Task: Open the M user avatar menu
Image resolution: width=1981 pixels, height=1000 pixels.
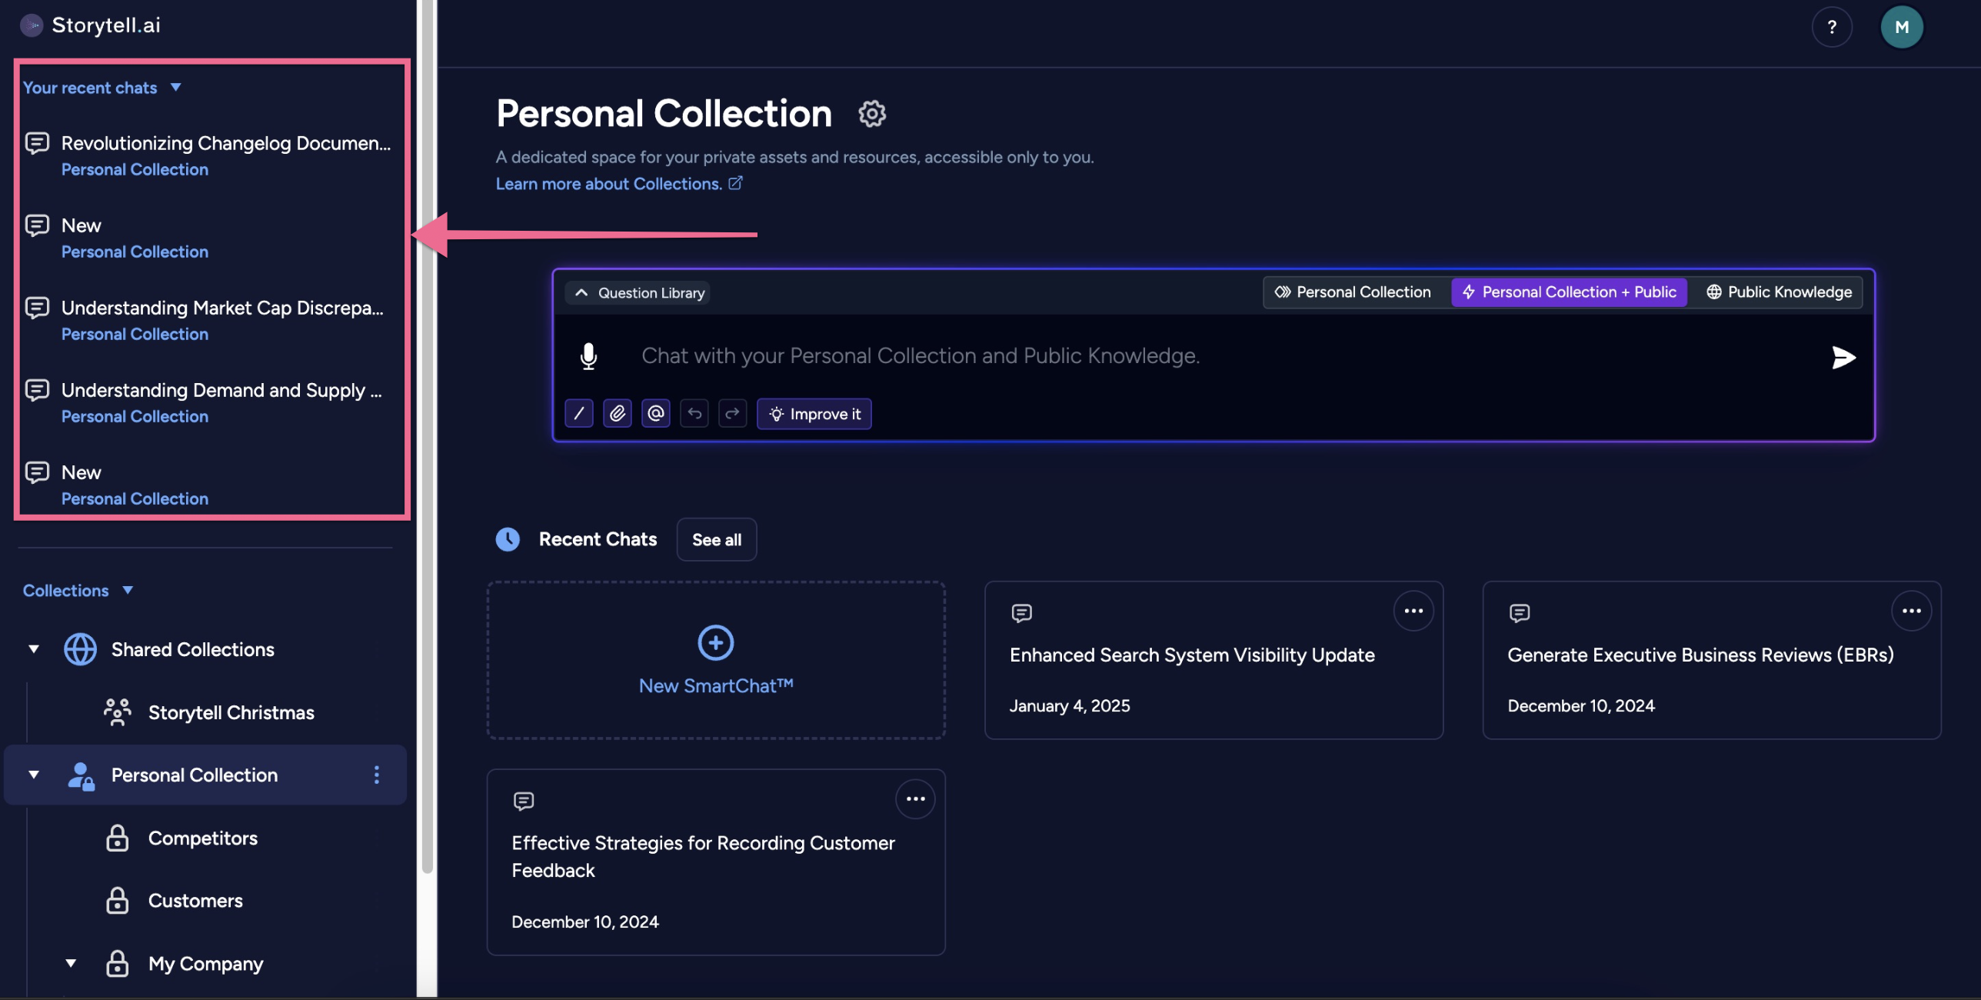Action: [x=1901, y=27]
